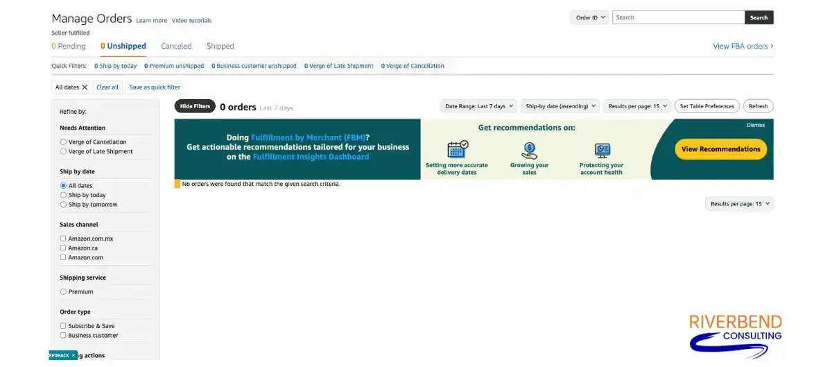The height and width of the screenshot is (367, 832).
Task: Refresh the orders list
Action: pos(758,106)
